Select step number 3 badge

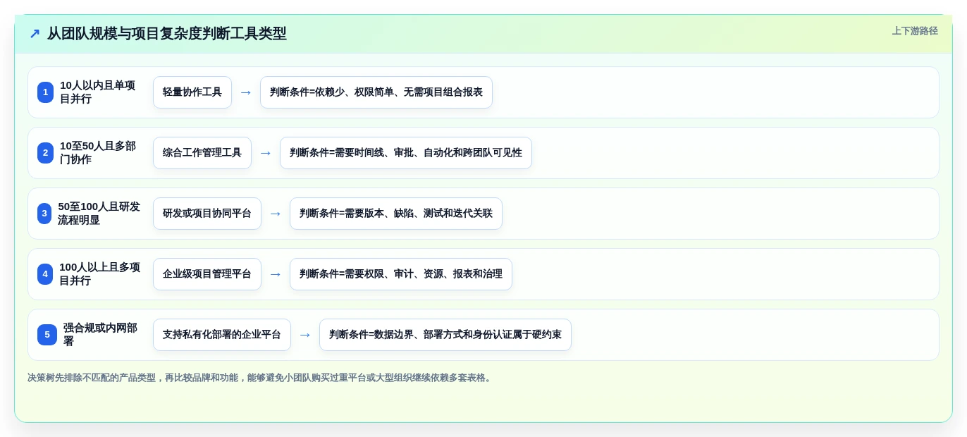click(x=44, y=214)
